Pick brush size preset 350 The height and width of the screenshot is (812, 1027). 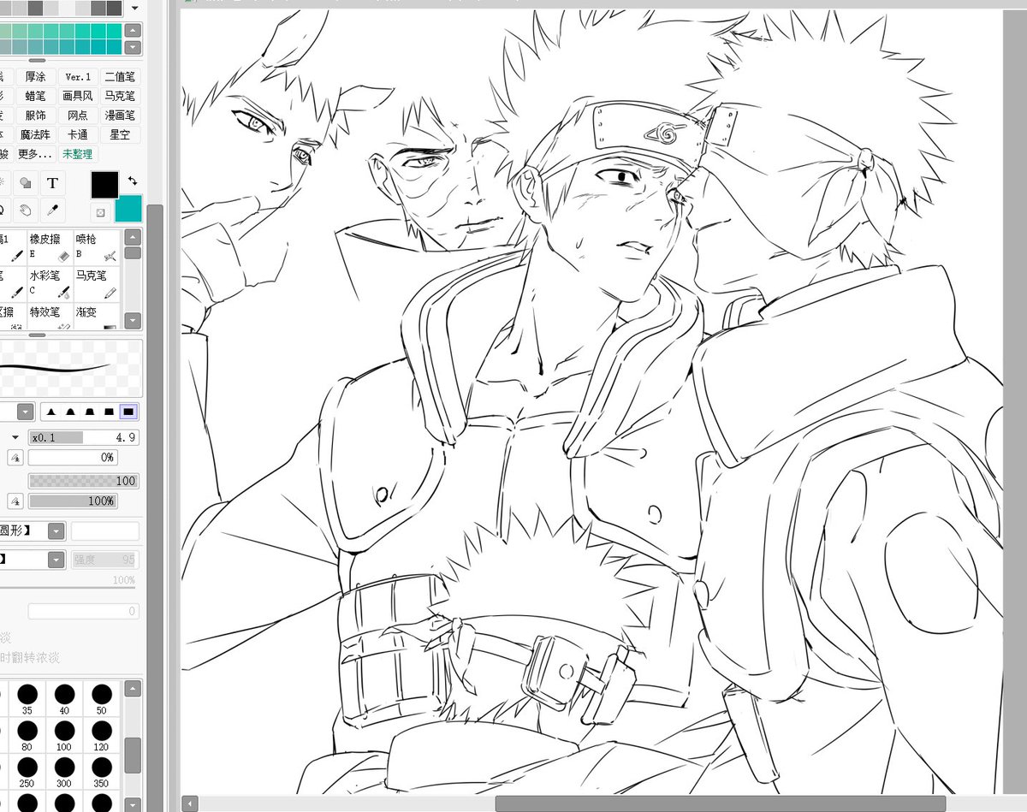[102, 770]
